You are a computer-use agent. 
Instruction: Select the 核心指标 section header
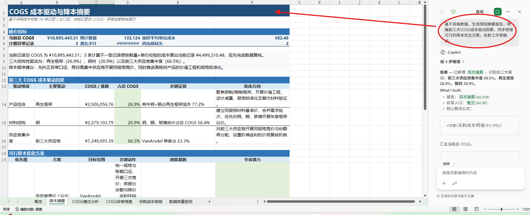pyautogui.click(x=149, y=32)
